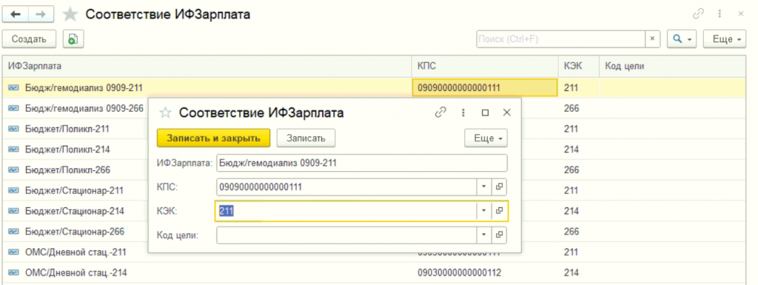Click row icon of Бюджет/Поликл-214

[13, 150]
